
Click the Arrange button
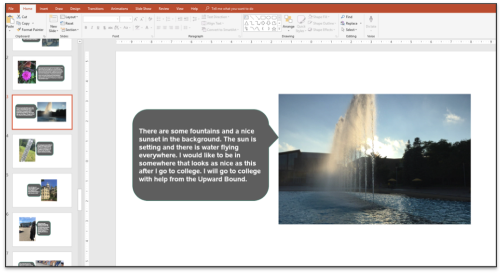click(x=288, y=23)
